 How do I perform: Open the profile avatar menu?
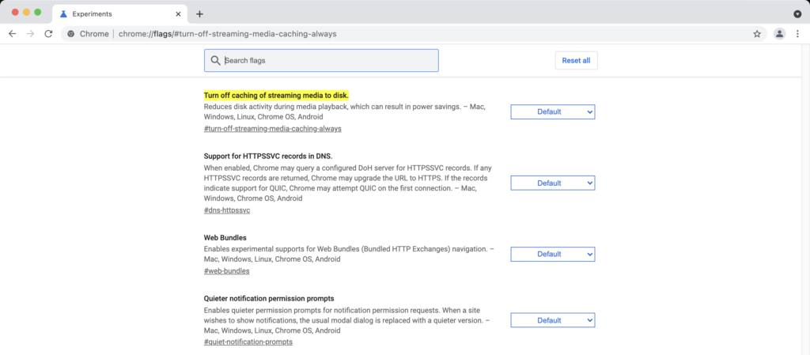click(779, 34)
